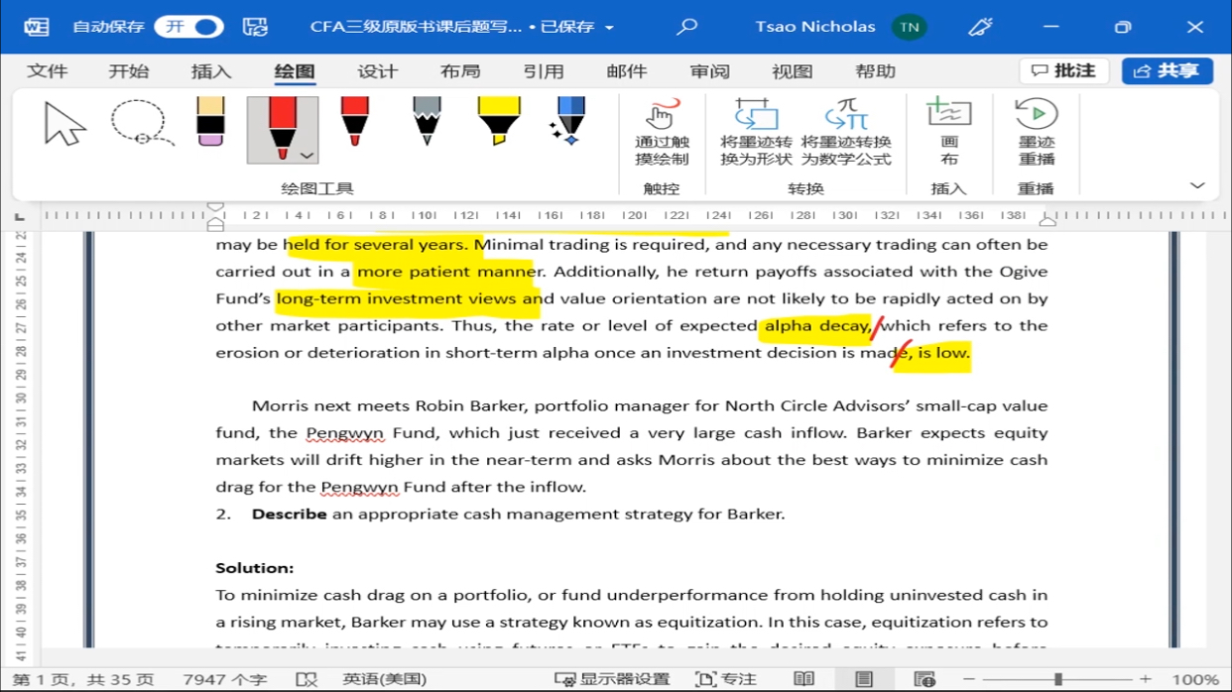Click the proofing check icon in status bar
Screen dimensions: 1232x692
click(x=307, y=679)
